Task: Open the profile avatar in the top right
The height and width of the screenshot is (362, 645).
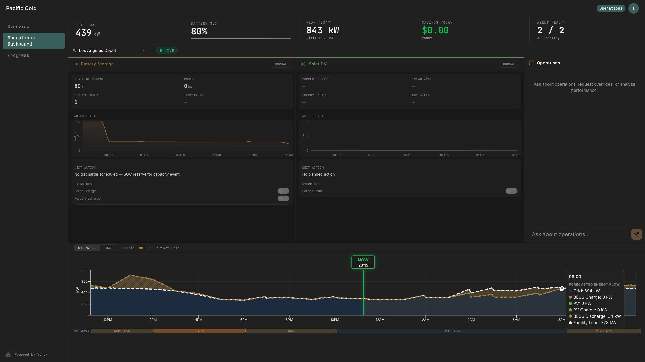Action: coord(634,8)
